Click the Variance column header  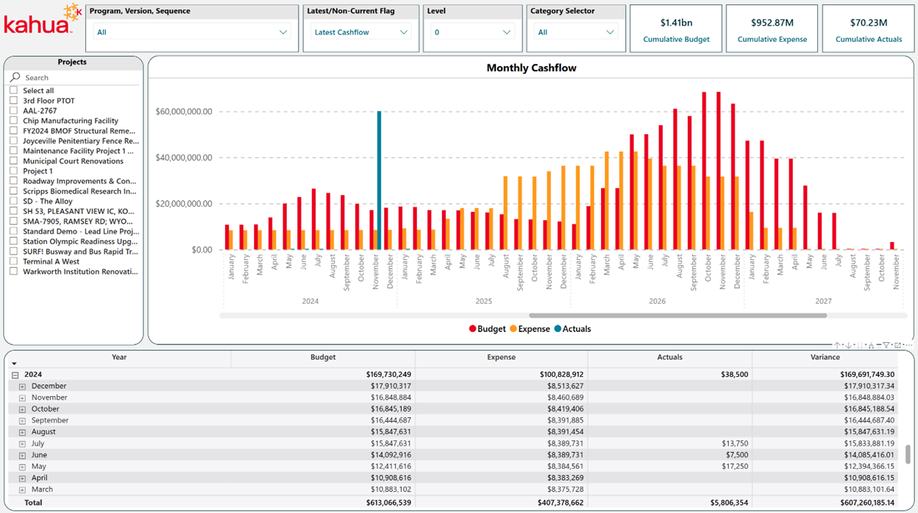825,357
